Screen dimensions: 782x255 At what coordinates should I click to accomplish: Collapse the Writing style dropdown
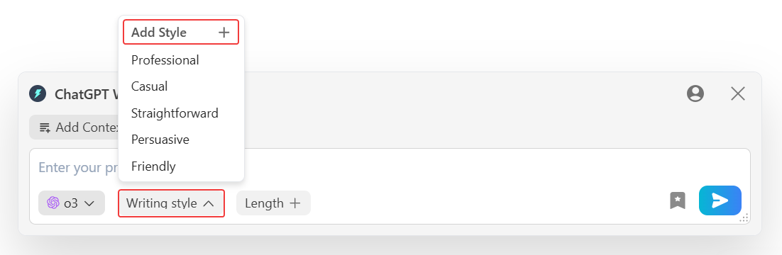[x=171, y=203]
